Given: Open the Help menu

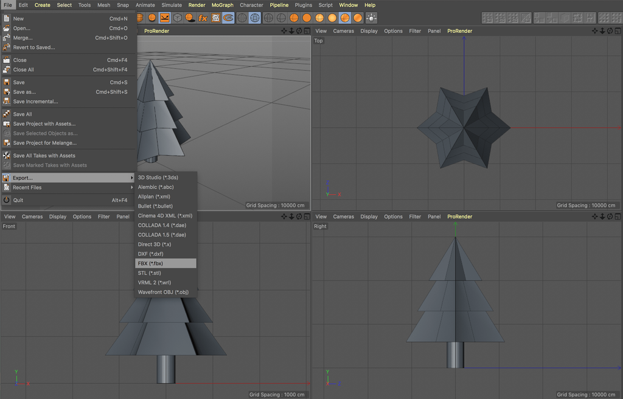Looking at the screenshot, I should 370,5.
